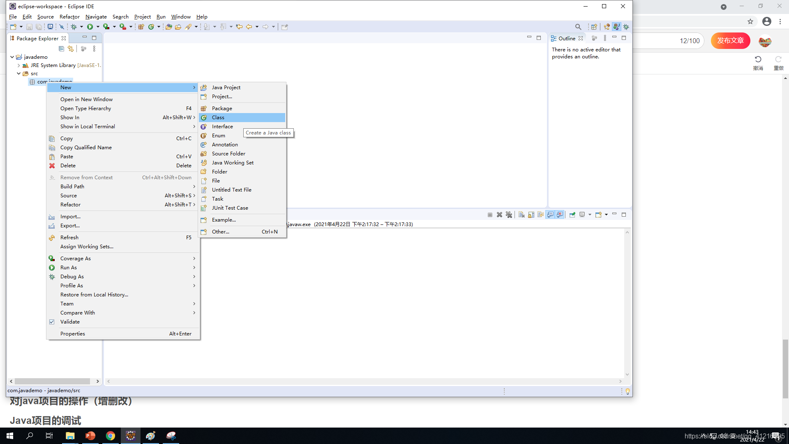The image size is (789, 444).
Task: Click the 撤消 undo button in browser
Action: [758, 63]
